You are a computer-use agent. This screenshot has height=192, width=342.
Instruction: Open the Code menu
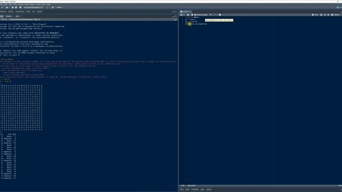tap(5, 5)
